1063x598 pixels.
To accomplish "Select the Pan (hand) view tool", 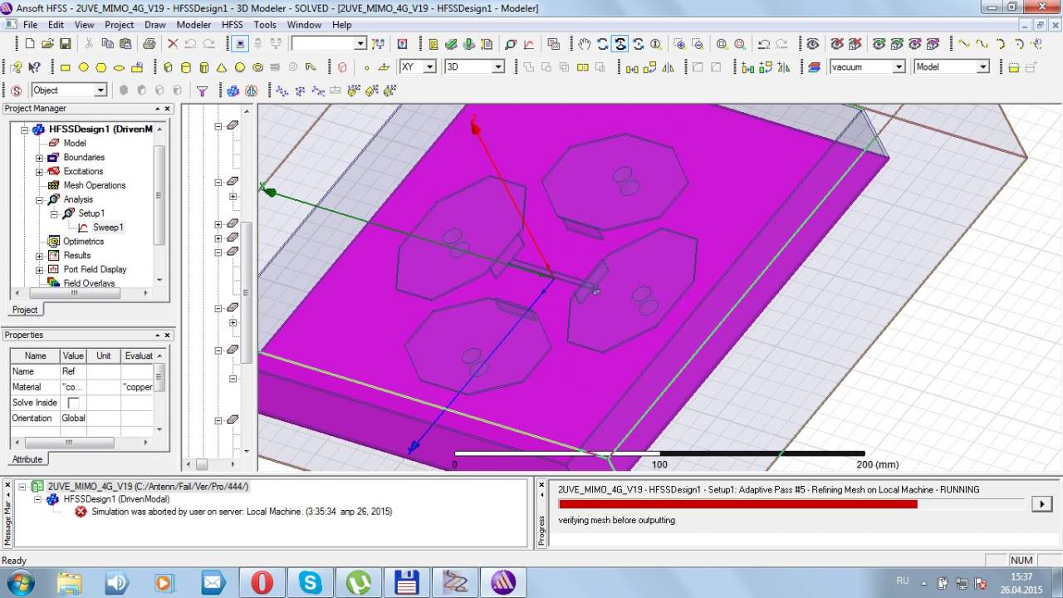I will point(585,44).
